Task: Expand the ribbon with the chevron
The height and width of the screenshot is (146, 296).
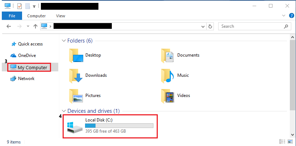Action: pyautogui.click(x=284, y=16)
